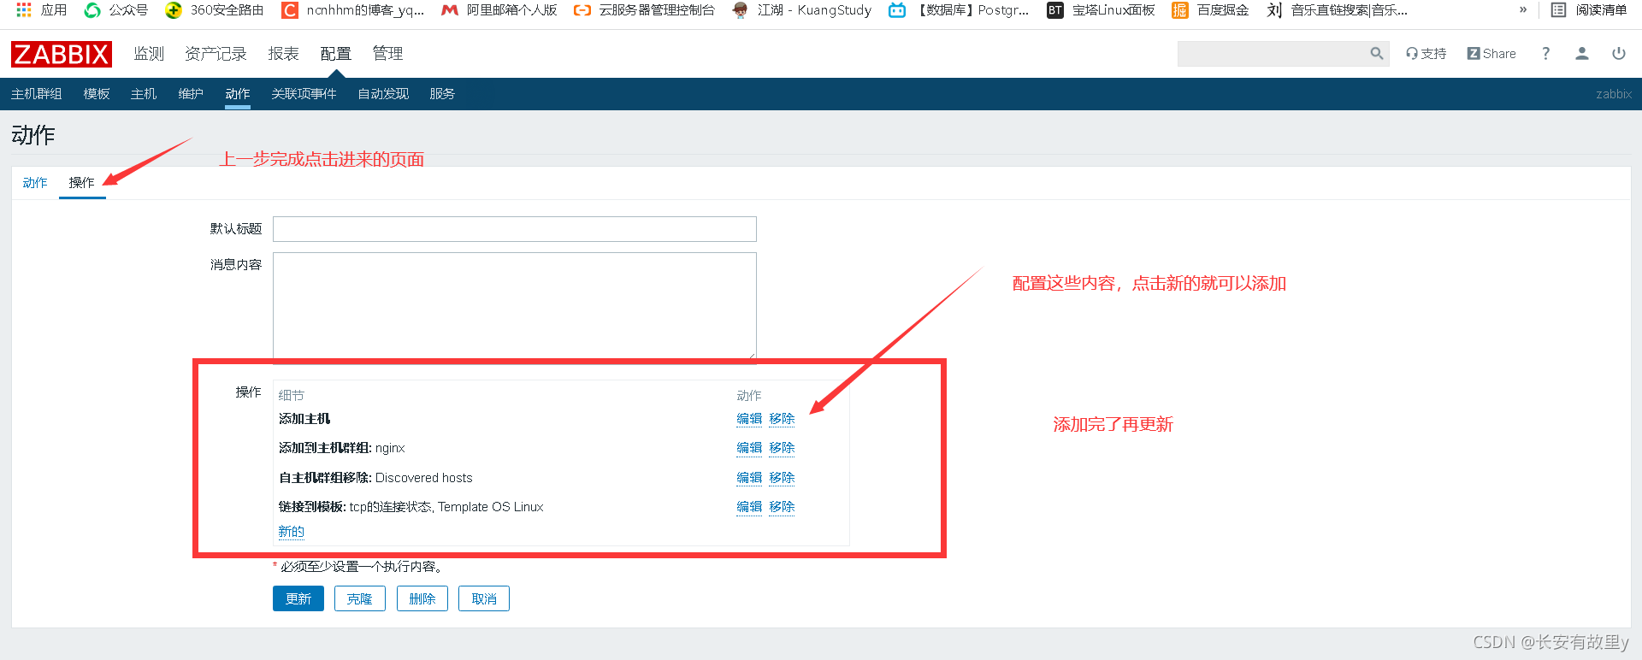Open the help question mark icon
1642x660 pixels.
click(x=1545, y=54)
